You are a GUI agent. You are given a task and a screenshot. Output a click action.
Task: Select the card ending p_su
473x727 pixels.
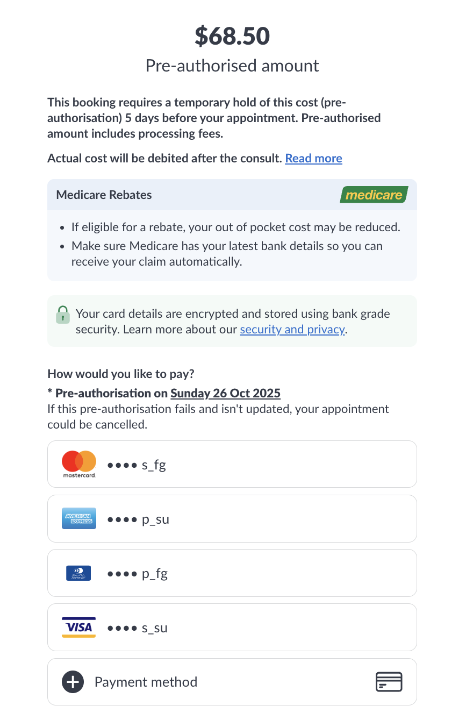[232, 518]
